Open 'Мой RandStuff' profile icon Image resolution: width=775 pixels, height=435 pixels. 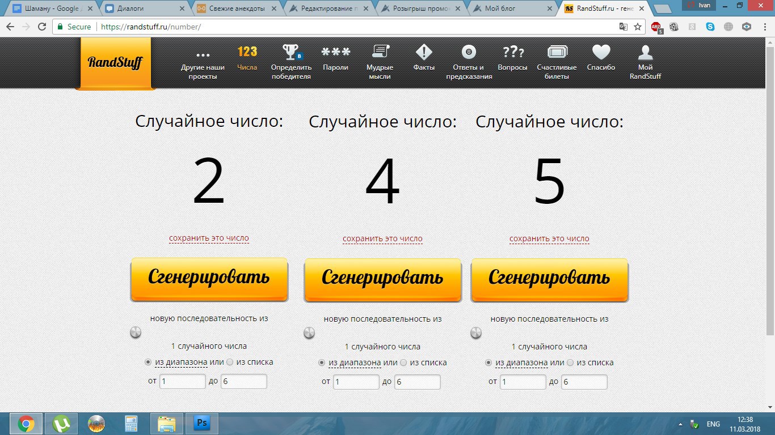645,53
